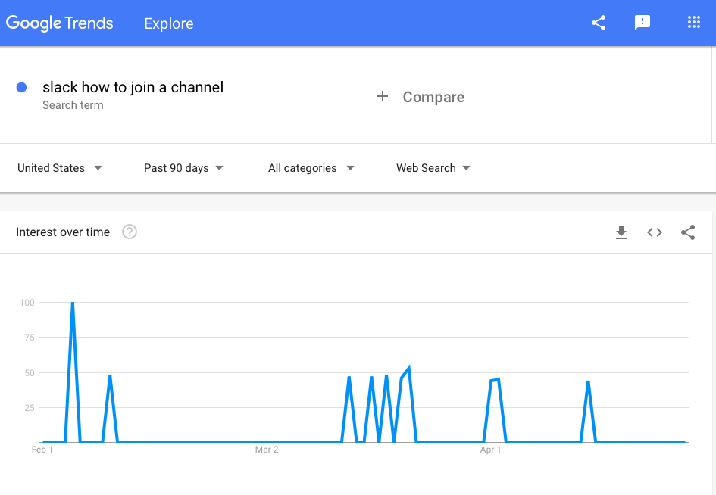Click the 'Interest over time' heading
Image resolution: width=716 pixels, height=495 pixels.
(x=63, y=232)
